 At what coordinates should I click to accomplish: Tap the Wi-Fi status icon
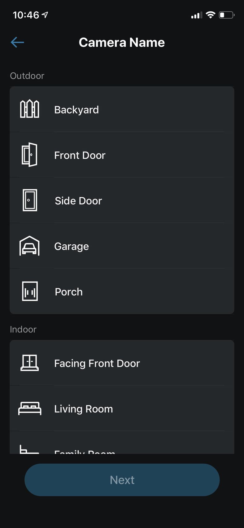[x=211, y=15]
